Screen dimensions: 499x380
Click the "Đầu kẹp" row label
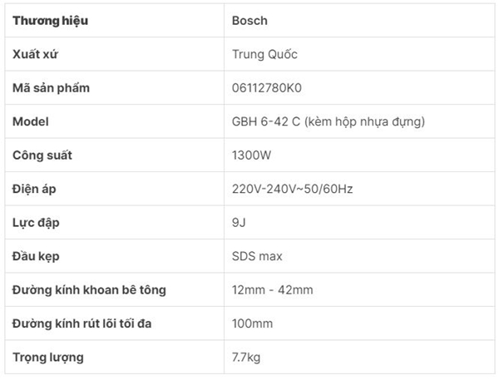tap(37, 257)
